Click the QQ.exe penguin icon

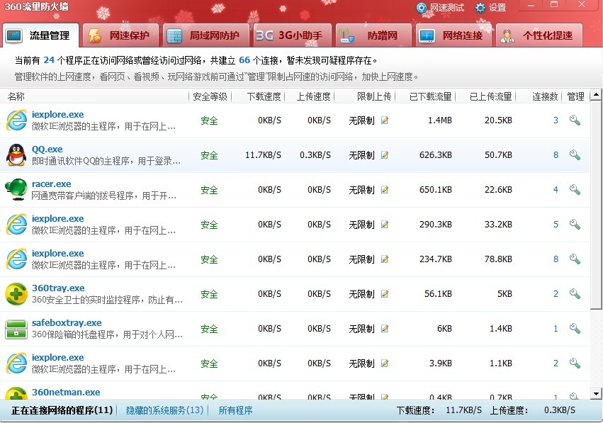click(x=16, y=155)
